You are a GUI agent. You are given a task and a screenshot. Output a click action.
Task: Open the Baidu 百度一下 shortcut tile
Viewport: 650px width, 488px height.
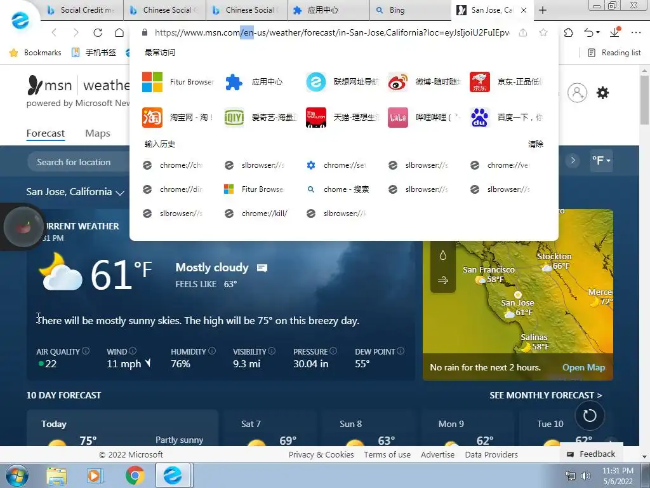click(506, 118)
